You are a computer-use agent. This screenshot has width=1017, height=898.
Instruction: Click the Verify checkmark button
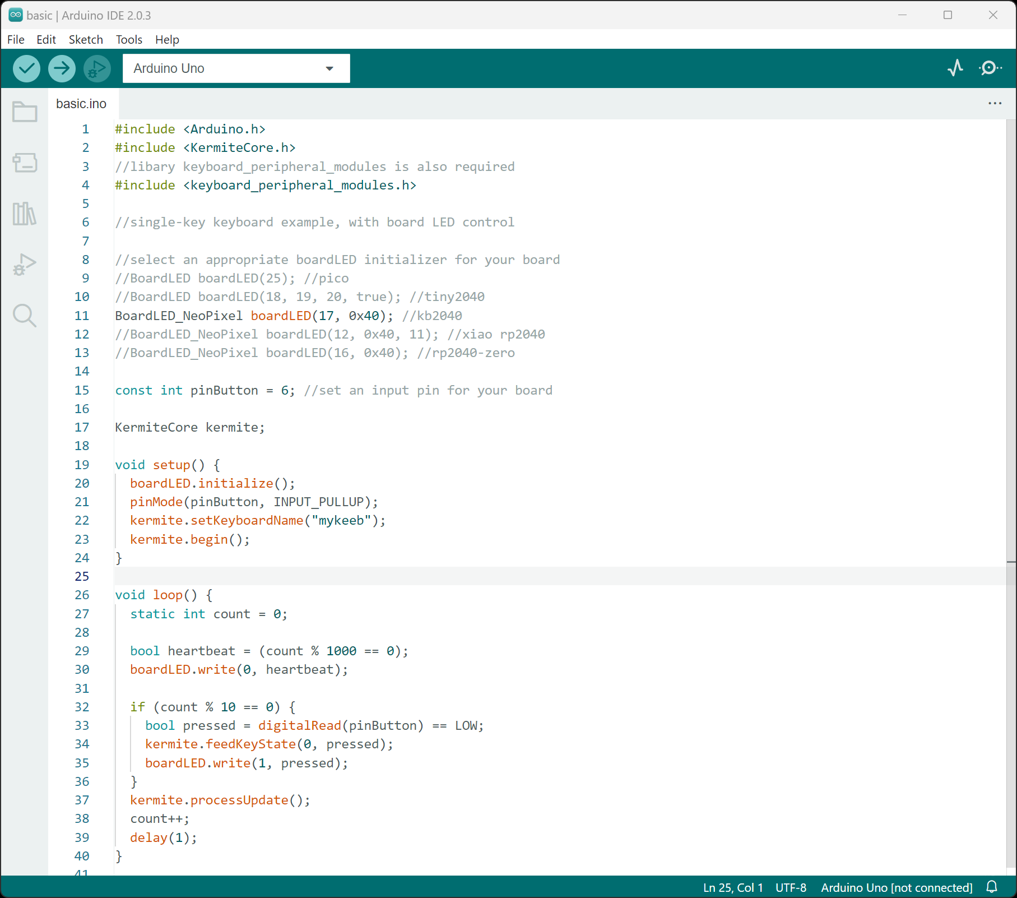click(x=26, y=68)
